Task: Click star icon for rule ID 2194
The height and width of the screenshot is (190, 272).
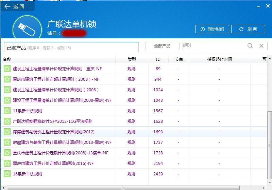Action: coord(7,163)
